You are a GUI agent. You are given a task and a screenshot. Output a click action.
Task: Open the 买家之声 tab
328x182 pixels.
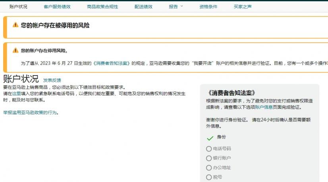pos(243,7)
